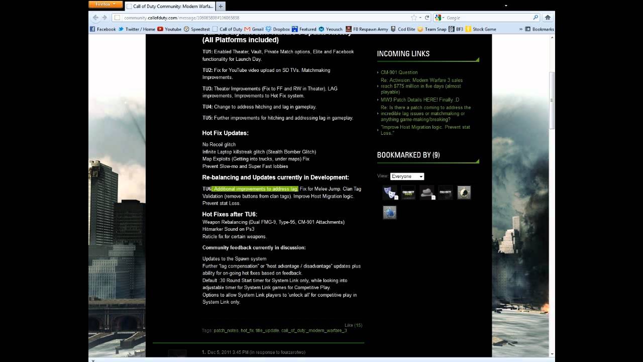Bookmark this page with the star icon

tap(413, 18)
